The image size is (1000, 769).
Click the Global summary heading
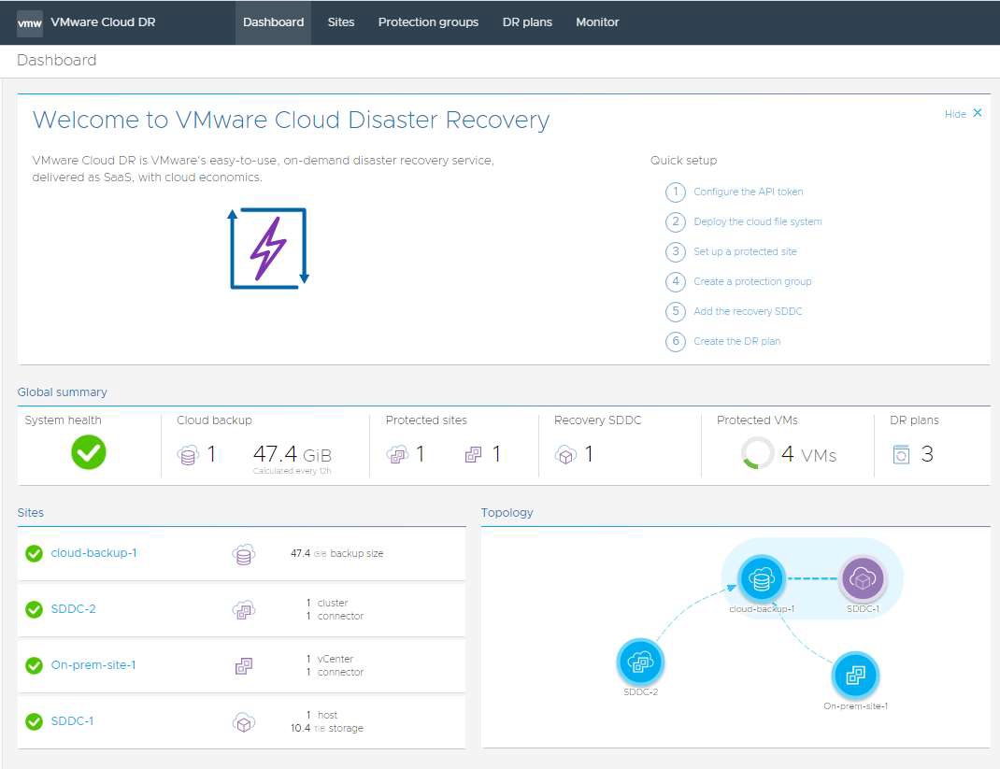(62, 392)
